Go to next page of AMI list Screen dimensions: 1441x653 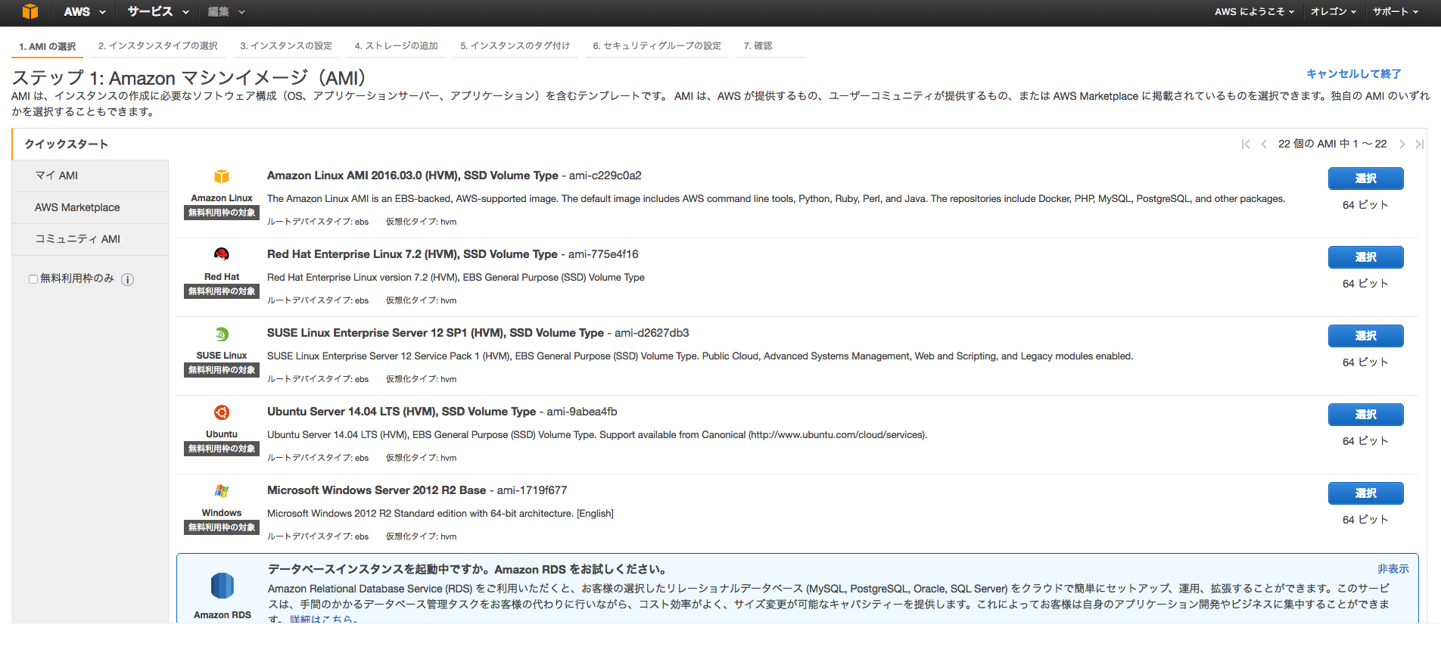coord(1402,144)
